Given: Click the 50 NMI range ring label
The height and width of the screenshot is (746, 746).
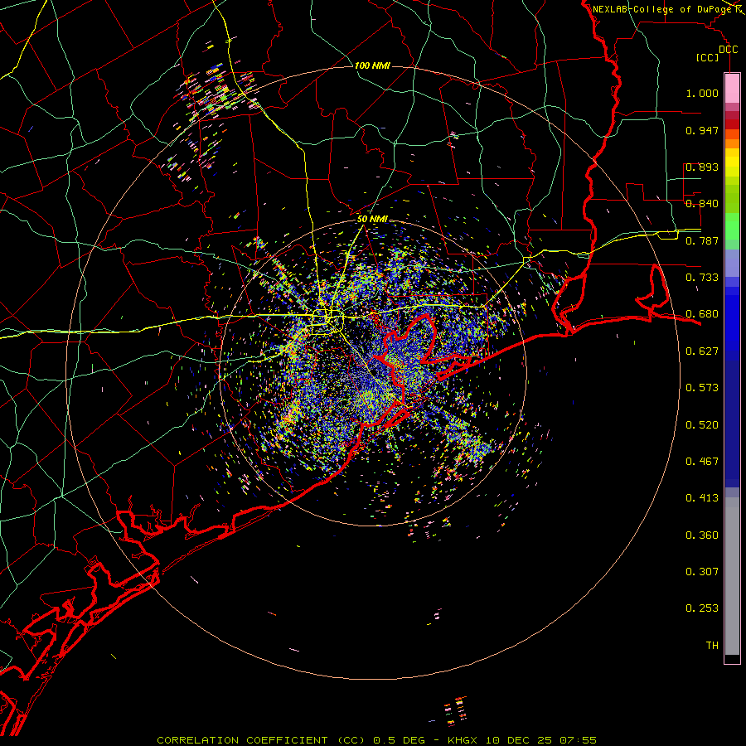Looking at the screenshot, I should click(372, 219).
